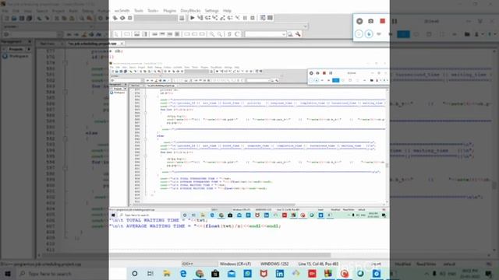Image resolution: width=499 pixels, height=280 pixels.
Task: Select the Projects tab in Management panel
Action: point(16,49)
